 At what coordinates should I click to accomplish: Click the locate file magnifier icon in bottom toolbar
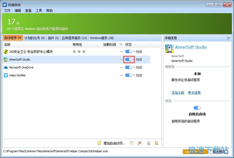(x=157, y=143)
